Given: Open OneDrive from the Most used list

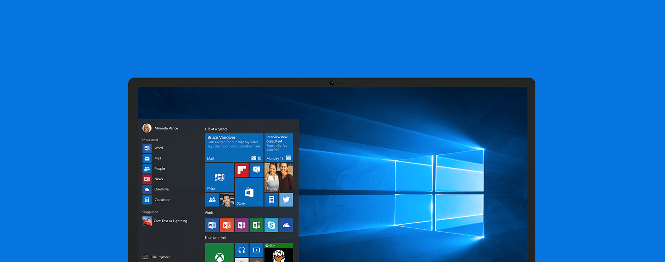Looking at the screenshot, I should point(156,189).
